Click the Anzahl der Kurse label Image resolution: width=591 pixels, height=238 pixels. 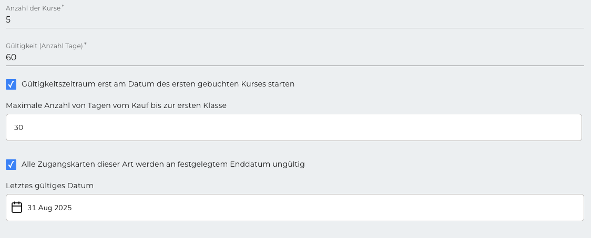point(33,8)
